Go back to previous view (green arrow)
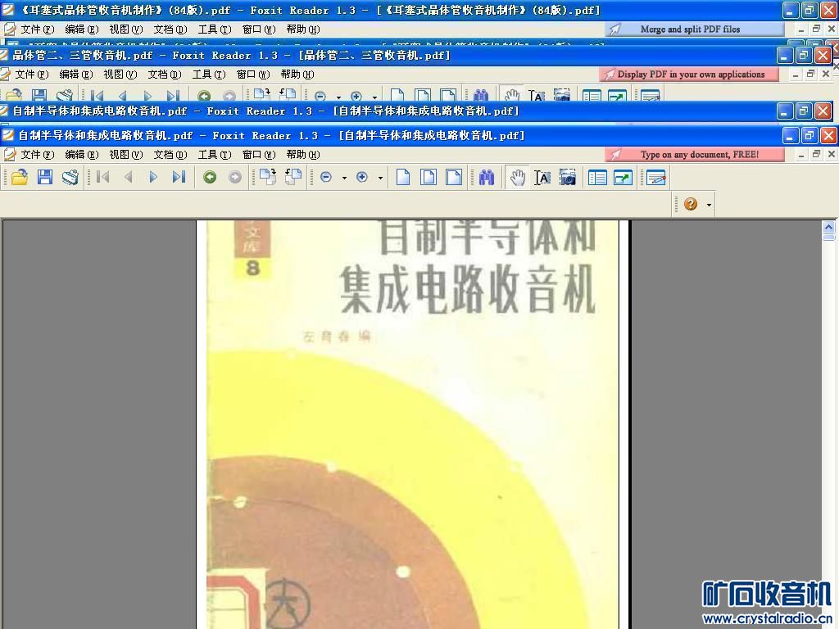Image resolution: width=839 pixels, height=629 pixels. pyautogui.click(x=210, y=177)
